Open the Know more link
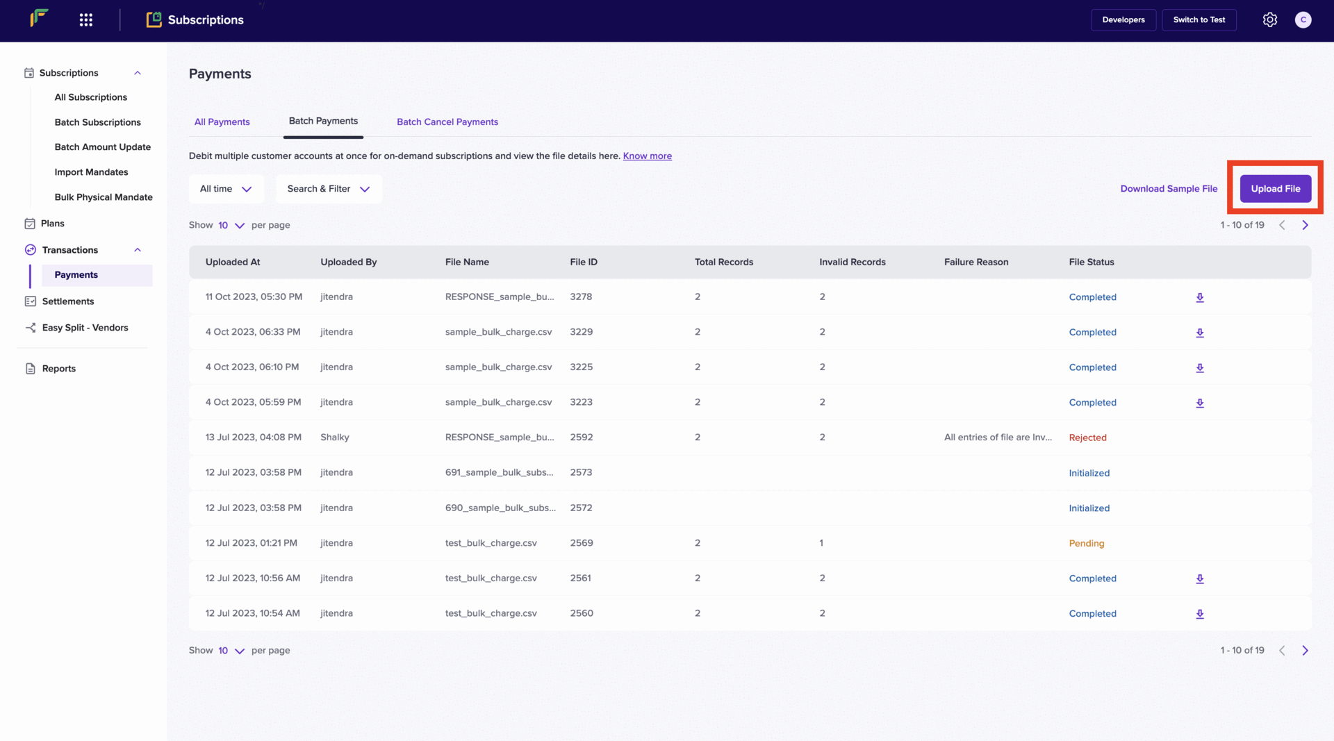 click(647, 156)
